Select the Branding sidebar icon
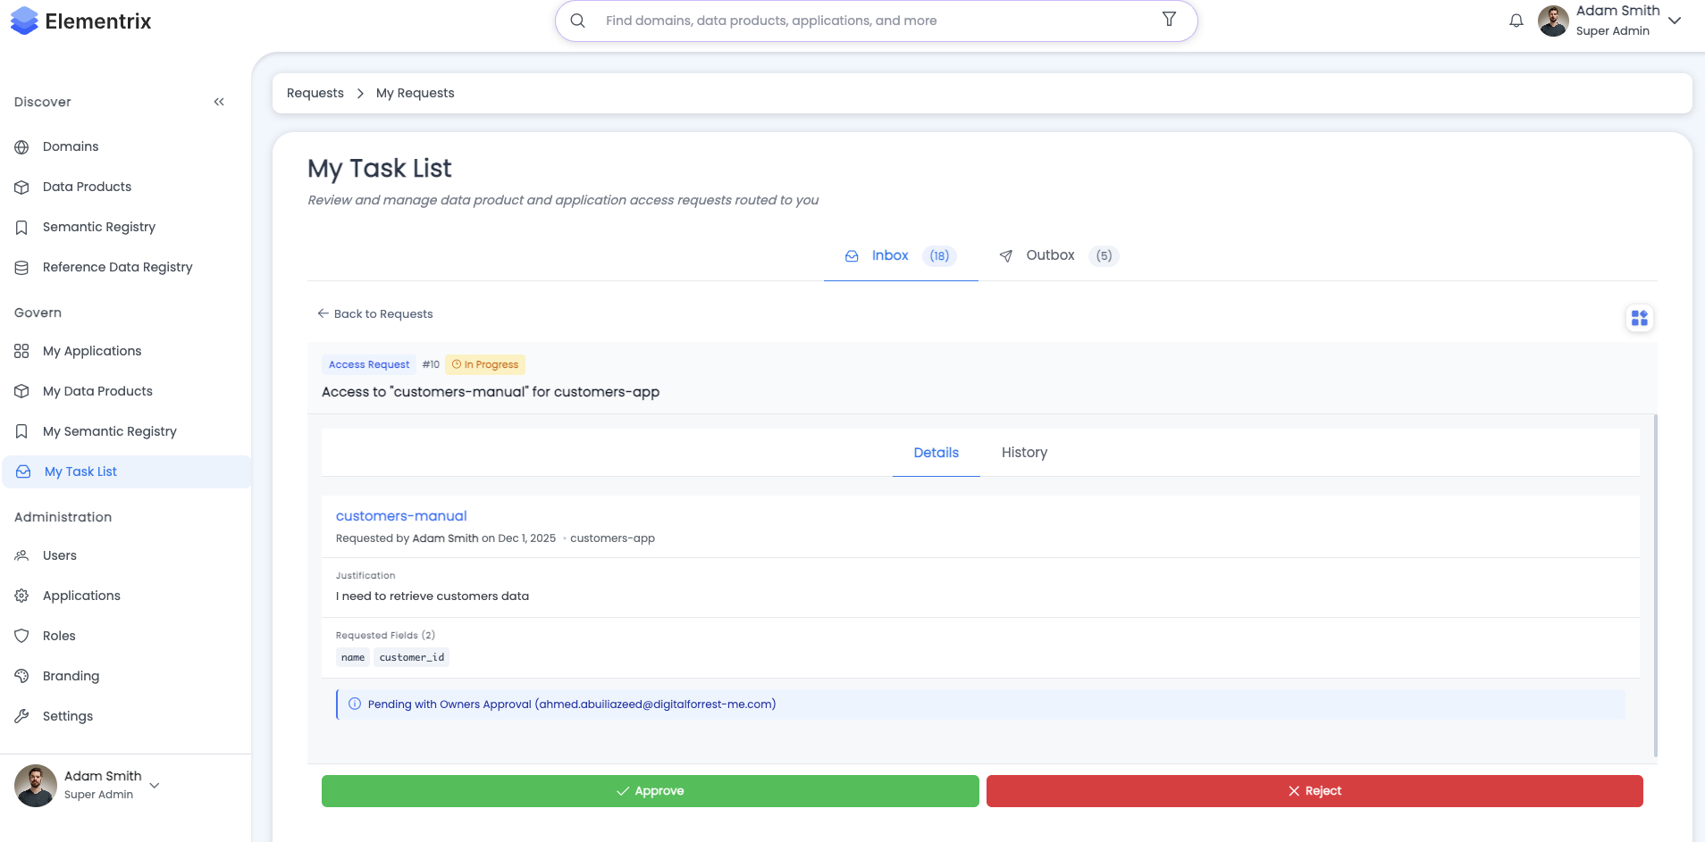This screenshot has width=1705, height=842. click(x=21, y=676)
